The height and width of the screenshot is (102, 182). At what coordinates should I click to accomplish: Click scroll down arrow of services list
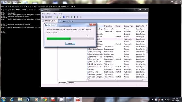coord(147,78)
